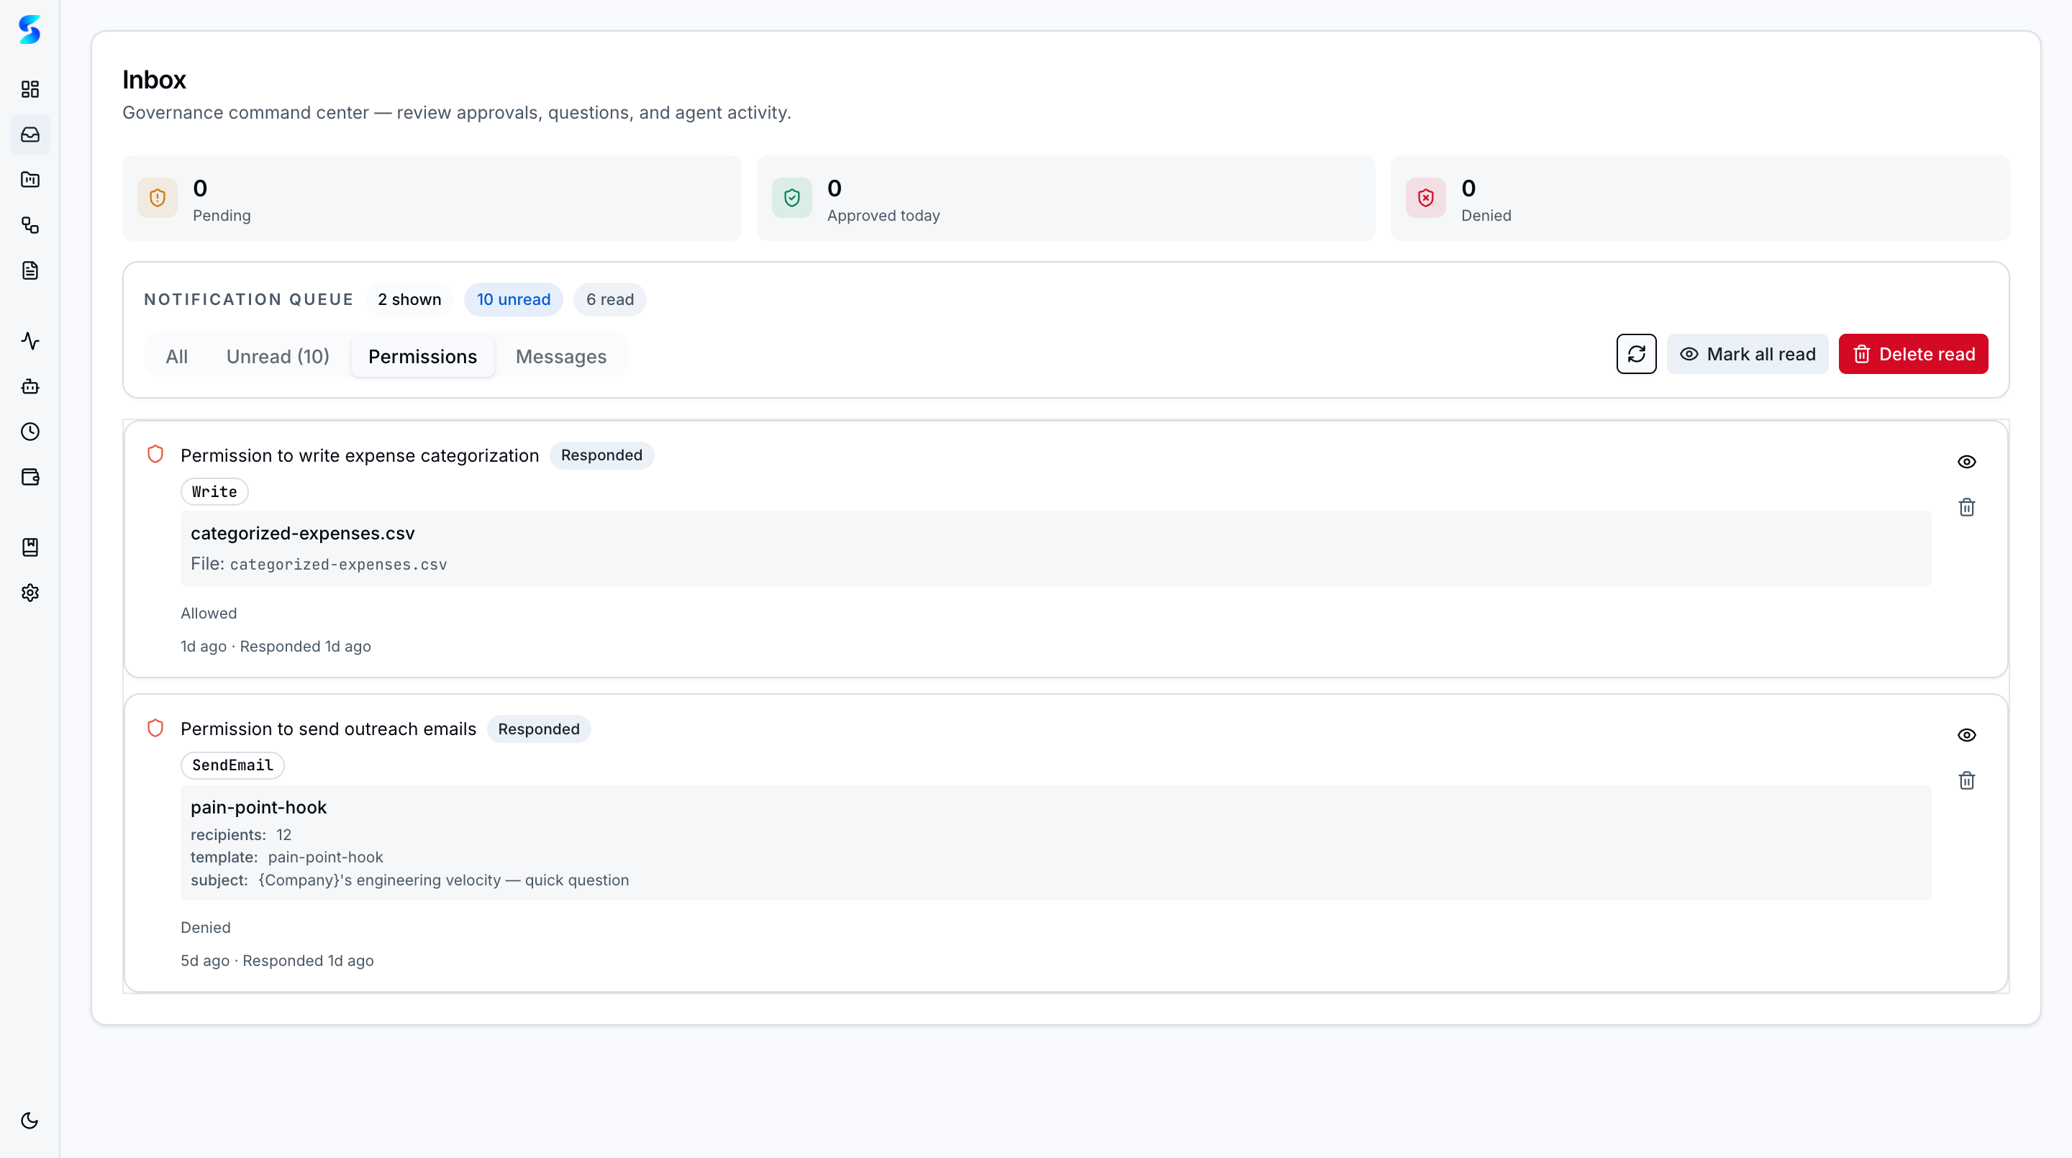
Task: Switch to the Messages tab
Action: pos(560,356)
